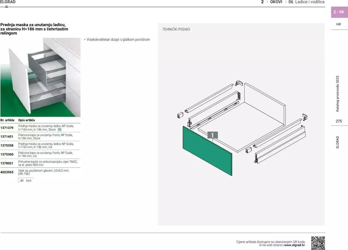This screenshot has width=348, height=250.
Task: Click the JM kom unit row in the table
Action: (26, 180)
